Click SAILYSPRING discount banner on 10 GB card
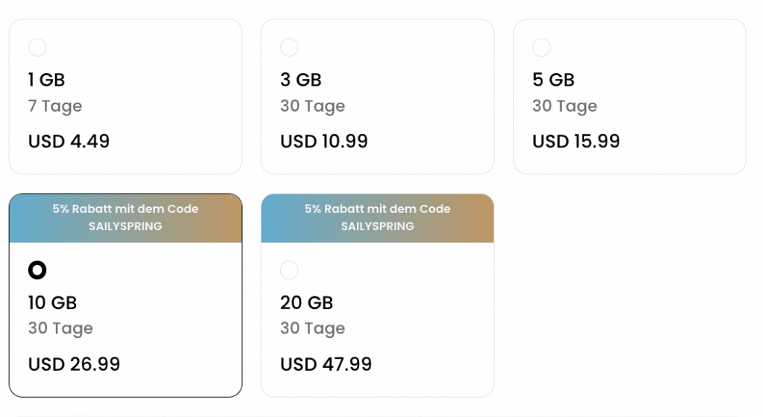 (125, 218)
